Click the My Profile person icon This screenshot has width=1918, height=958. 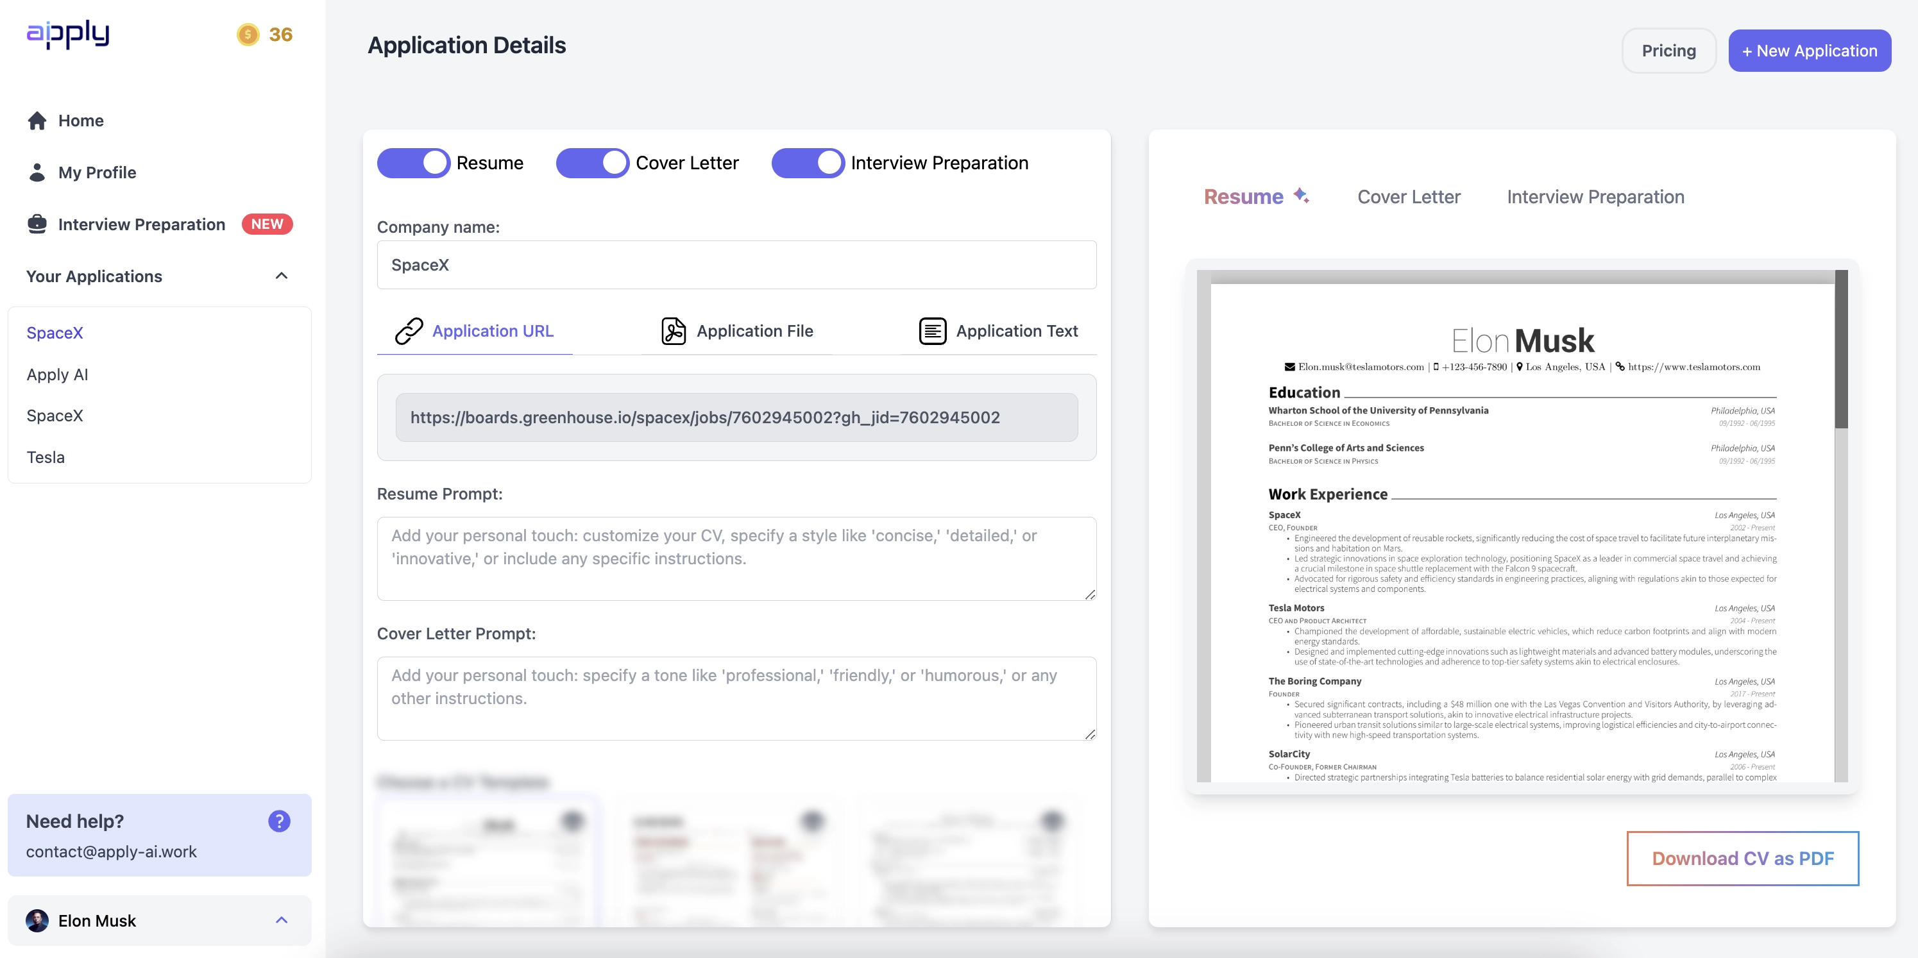(37, 172)
